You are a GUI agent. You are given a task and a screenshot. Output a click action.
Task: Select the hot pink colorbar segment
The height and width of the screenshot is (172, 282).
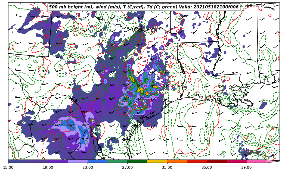point(256,161)
